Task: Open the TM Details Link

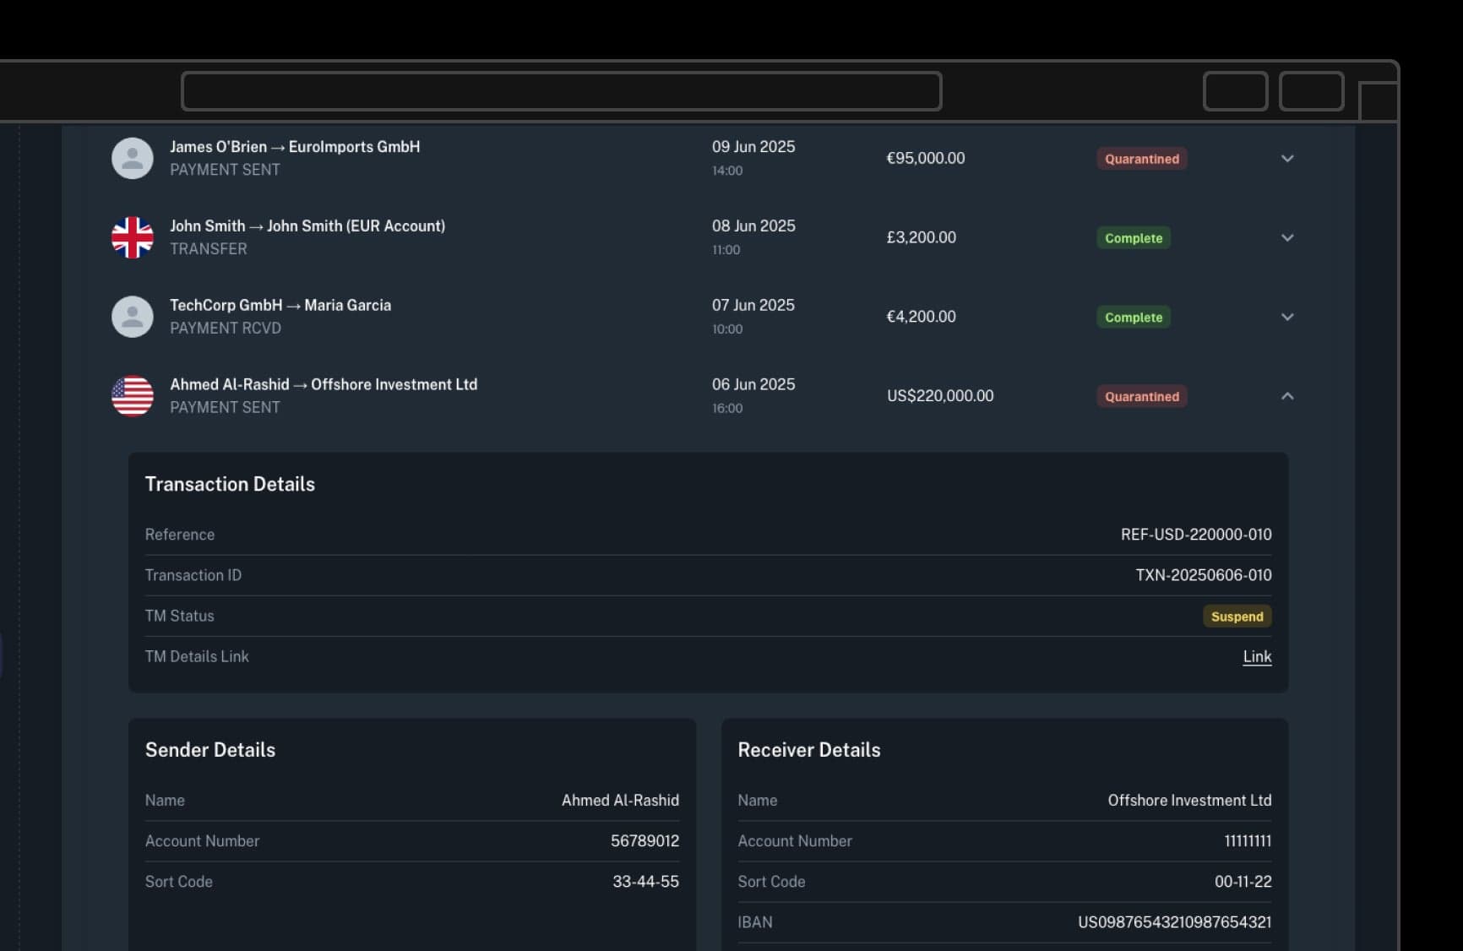Action: pyautogui.click(x=1257, y=656)
